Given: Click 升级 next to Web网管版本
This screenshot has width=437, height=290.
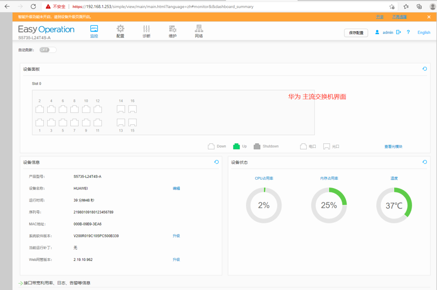Looking at the screenshot, I should coord(176,260).
